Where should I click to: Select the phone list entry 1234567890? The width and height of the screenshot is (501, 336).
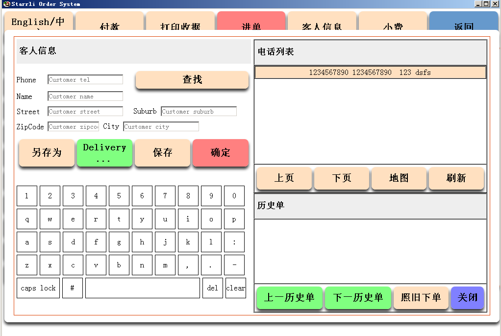pos(370,72)
